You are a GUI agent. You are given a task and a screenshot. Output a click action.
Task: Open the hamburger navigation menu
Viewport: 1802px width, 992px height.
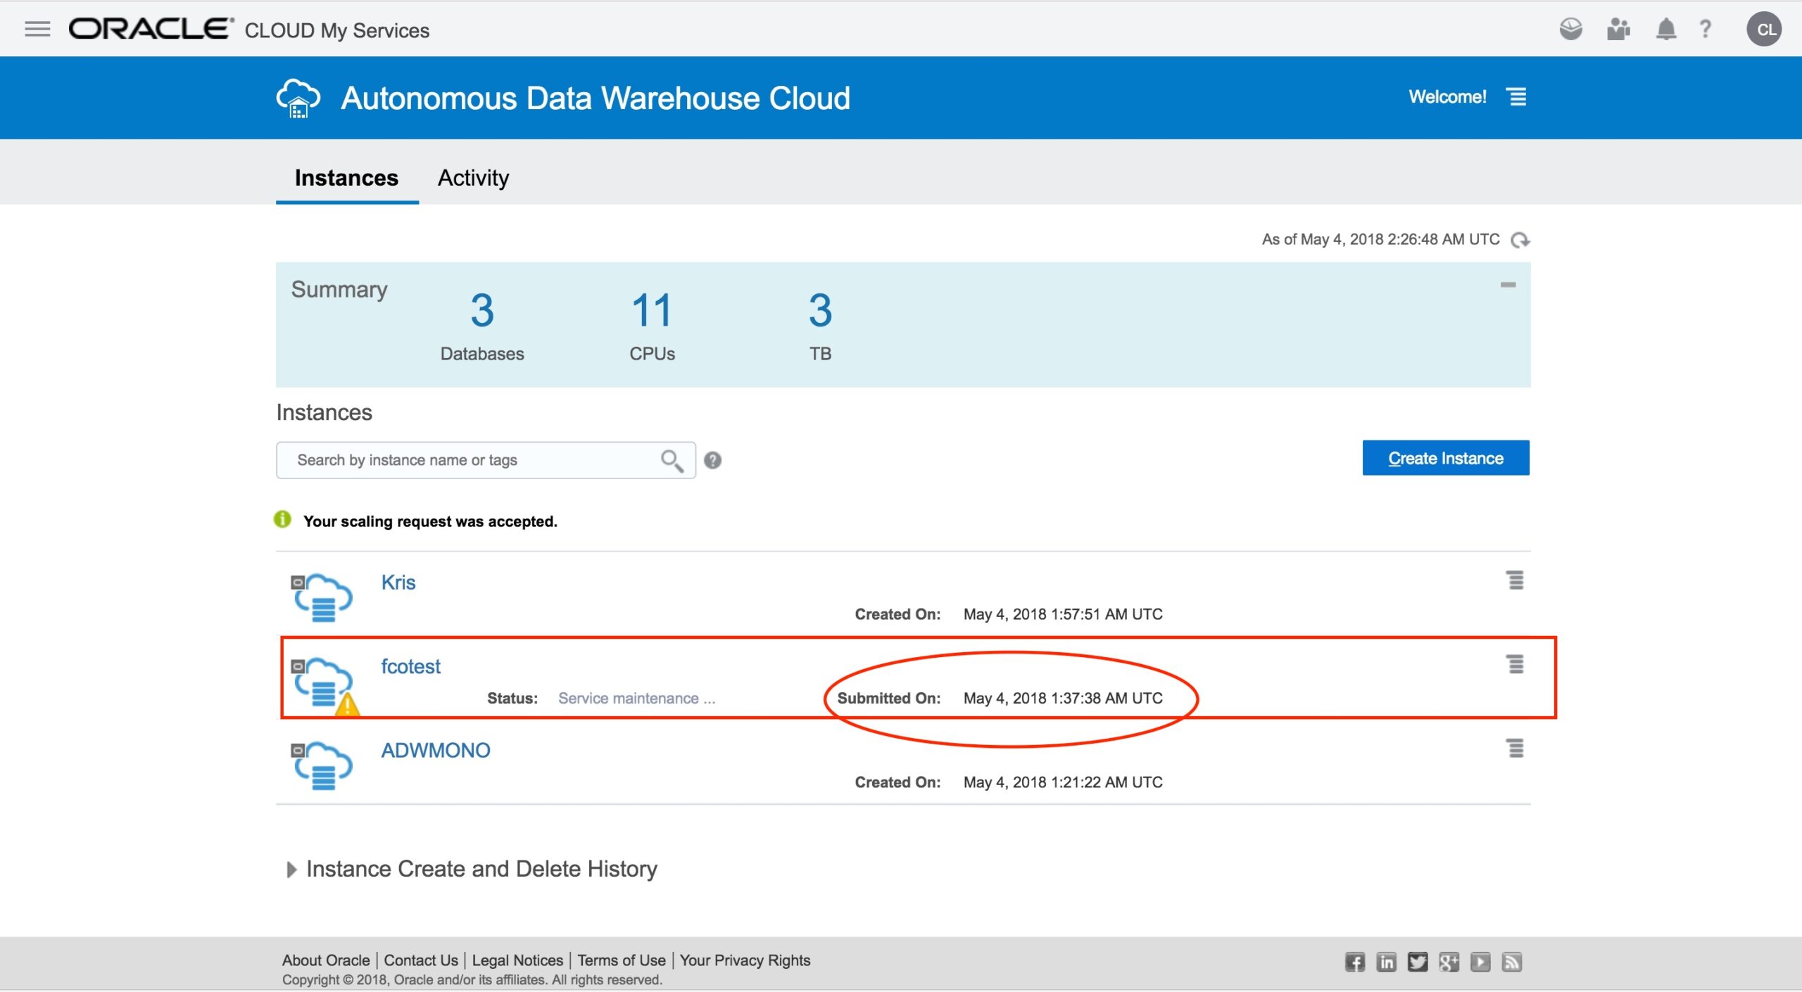pyautogui.click(x=37, y=29)
